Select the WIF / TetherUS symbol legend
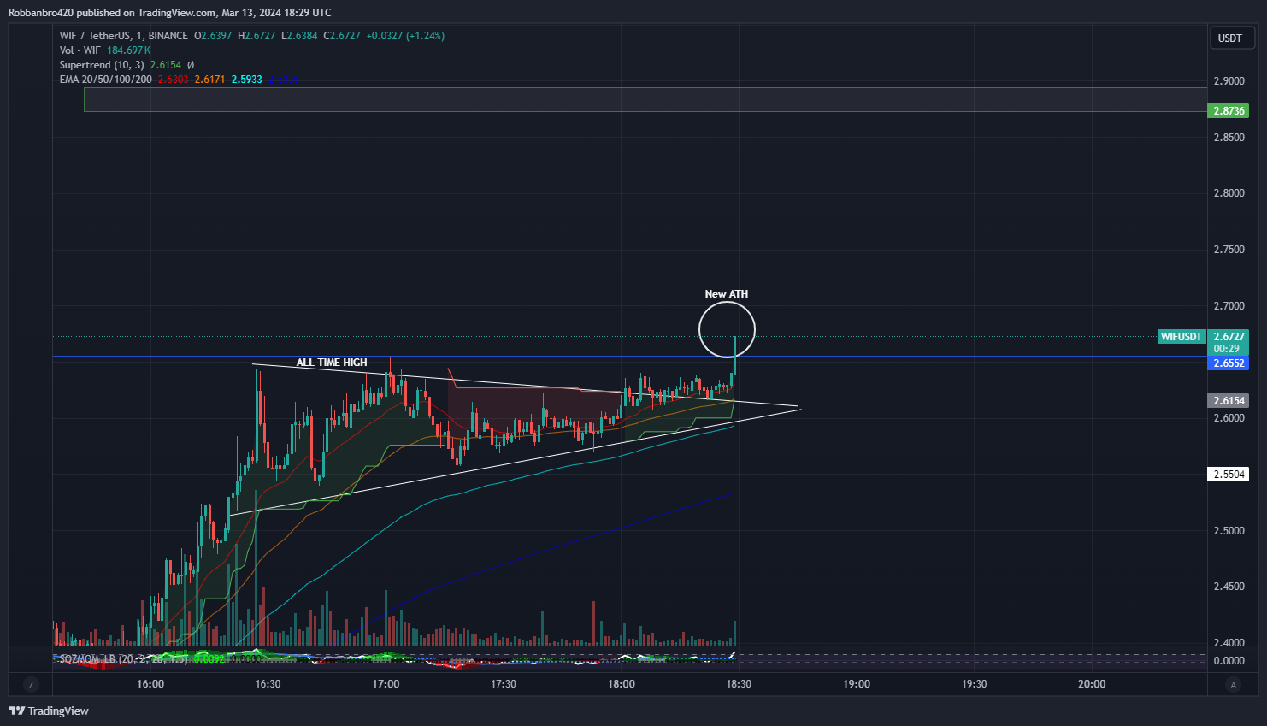The width and height of the screenshot is (1267, 726). 124,36
